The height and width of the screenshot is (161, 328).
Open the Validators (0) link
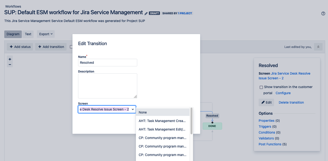[x=266, y=138]
